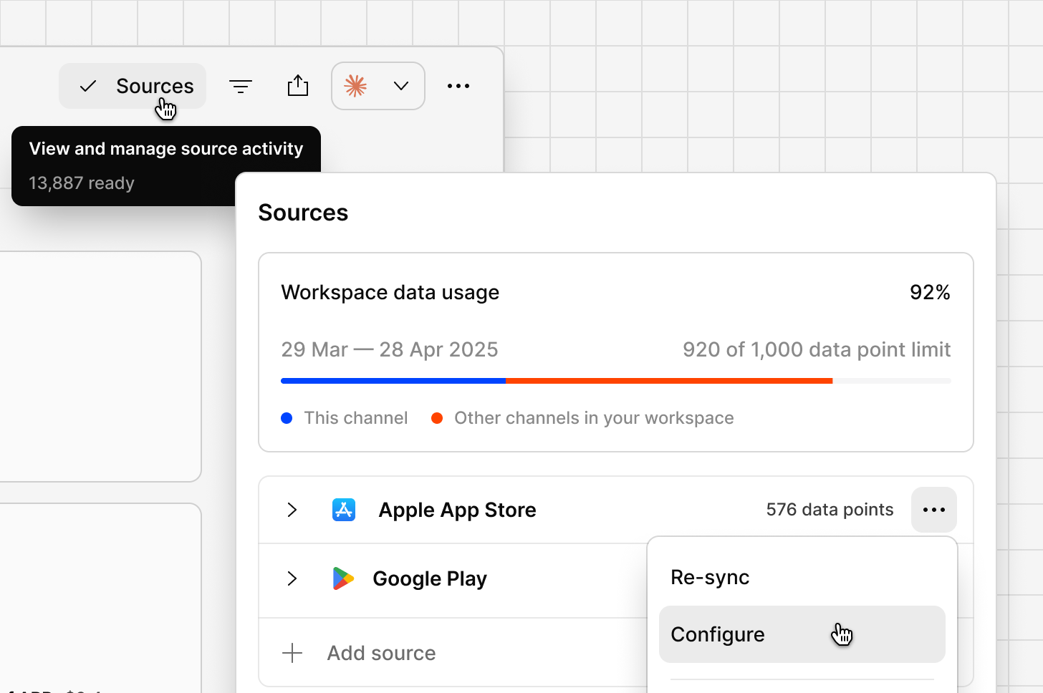The height and width of the screenshot is (693, 1043).
Task: Click the blue This channel legend dot
Action: point(287,418)
